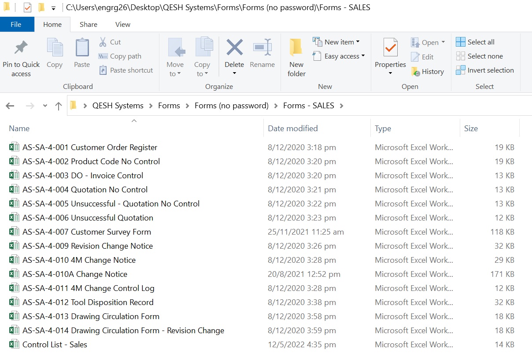Viewport: 532px width, 353px height.
Task: Open the File menu tab
Action: [x=16, y=25]
